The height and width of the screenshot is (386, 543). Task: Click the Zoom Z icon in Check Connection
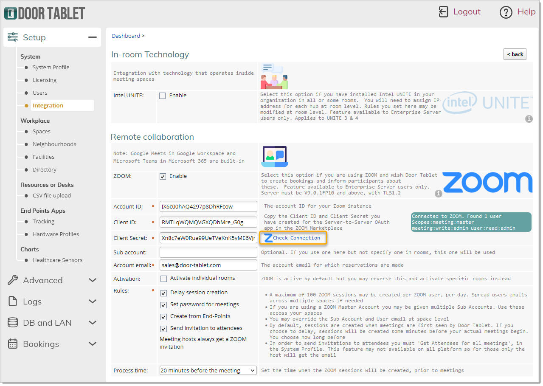click(x=268, y=238)
